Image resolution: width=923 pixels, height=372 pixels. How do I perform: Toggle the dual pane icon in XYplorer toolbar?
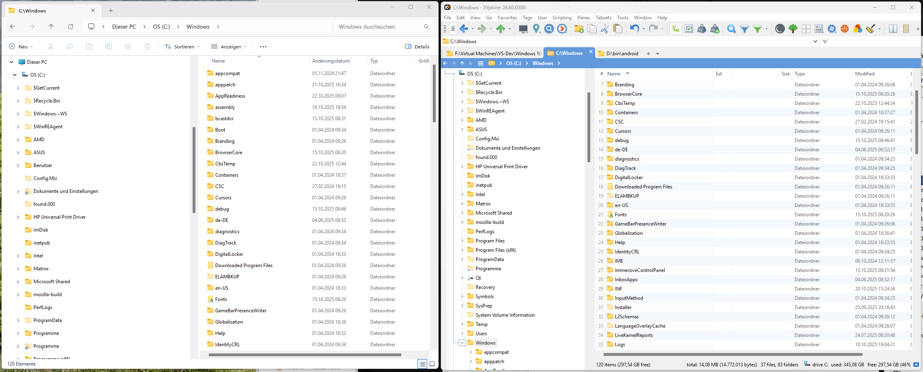[893, 29]
